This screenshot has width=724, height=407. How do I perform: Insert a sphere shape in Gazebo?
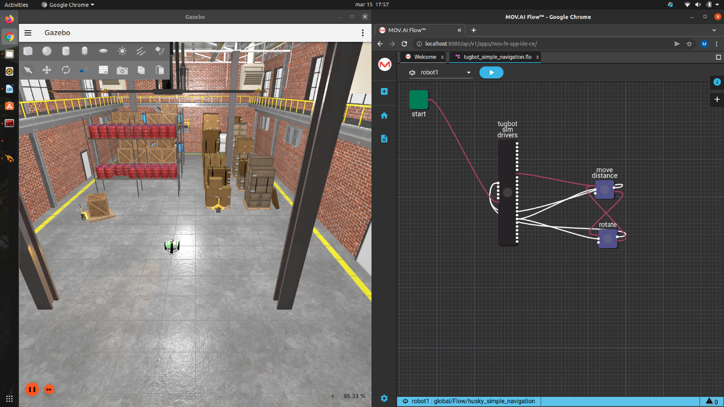47,51
